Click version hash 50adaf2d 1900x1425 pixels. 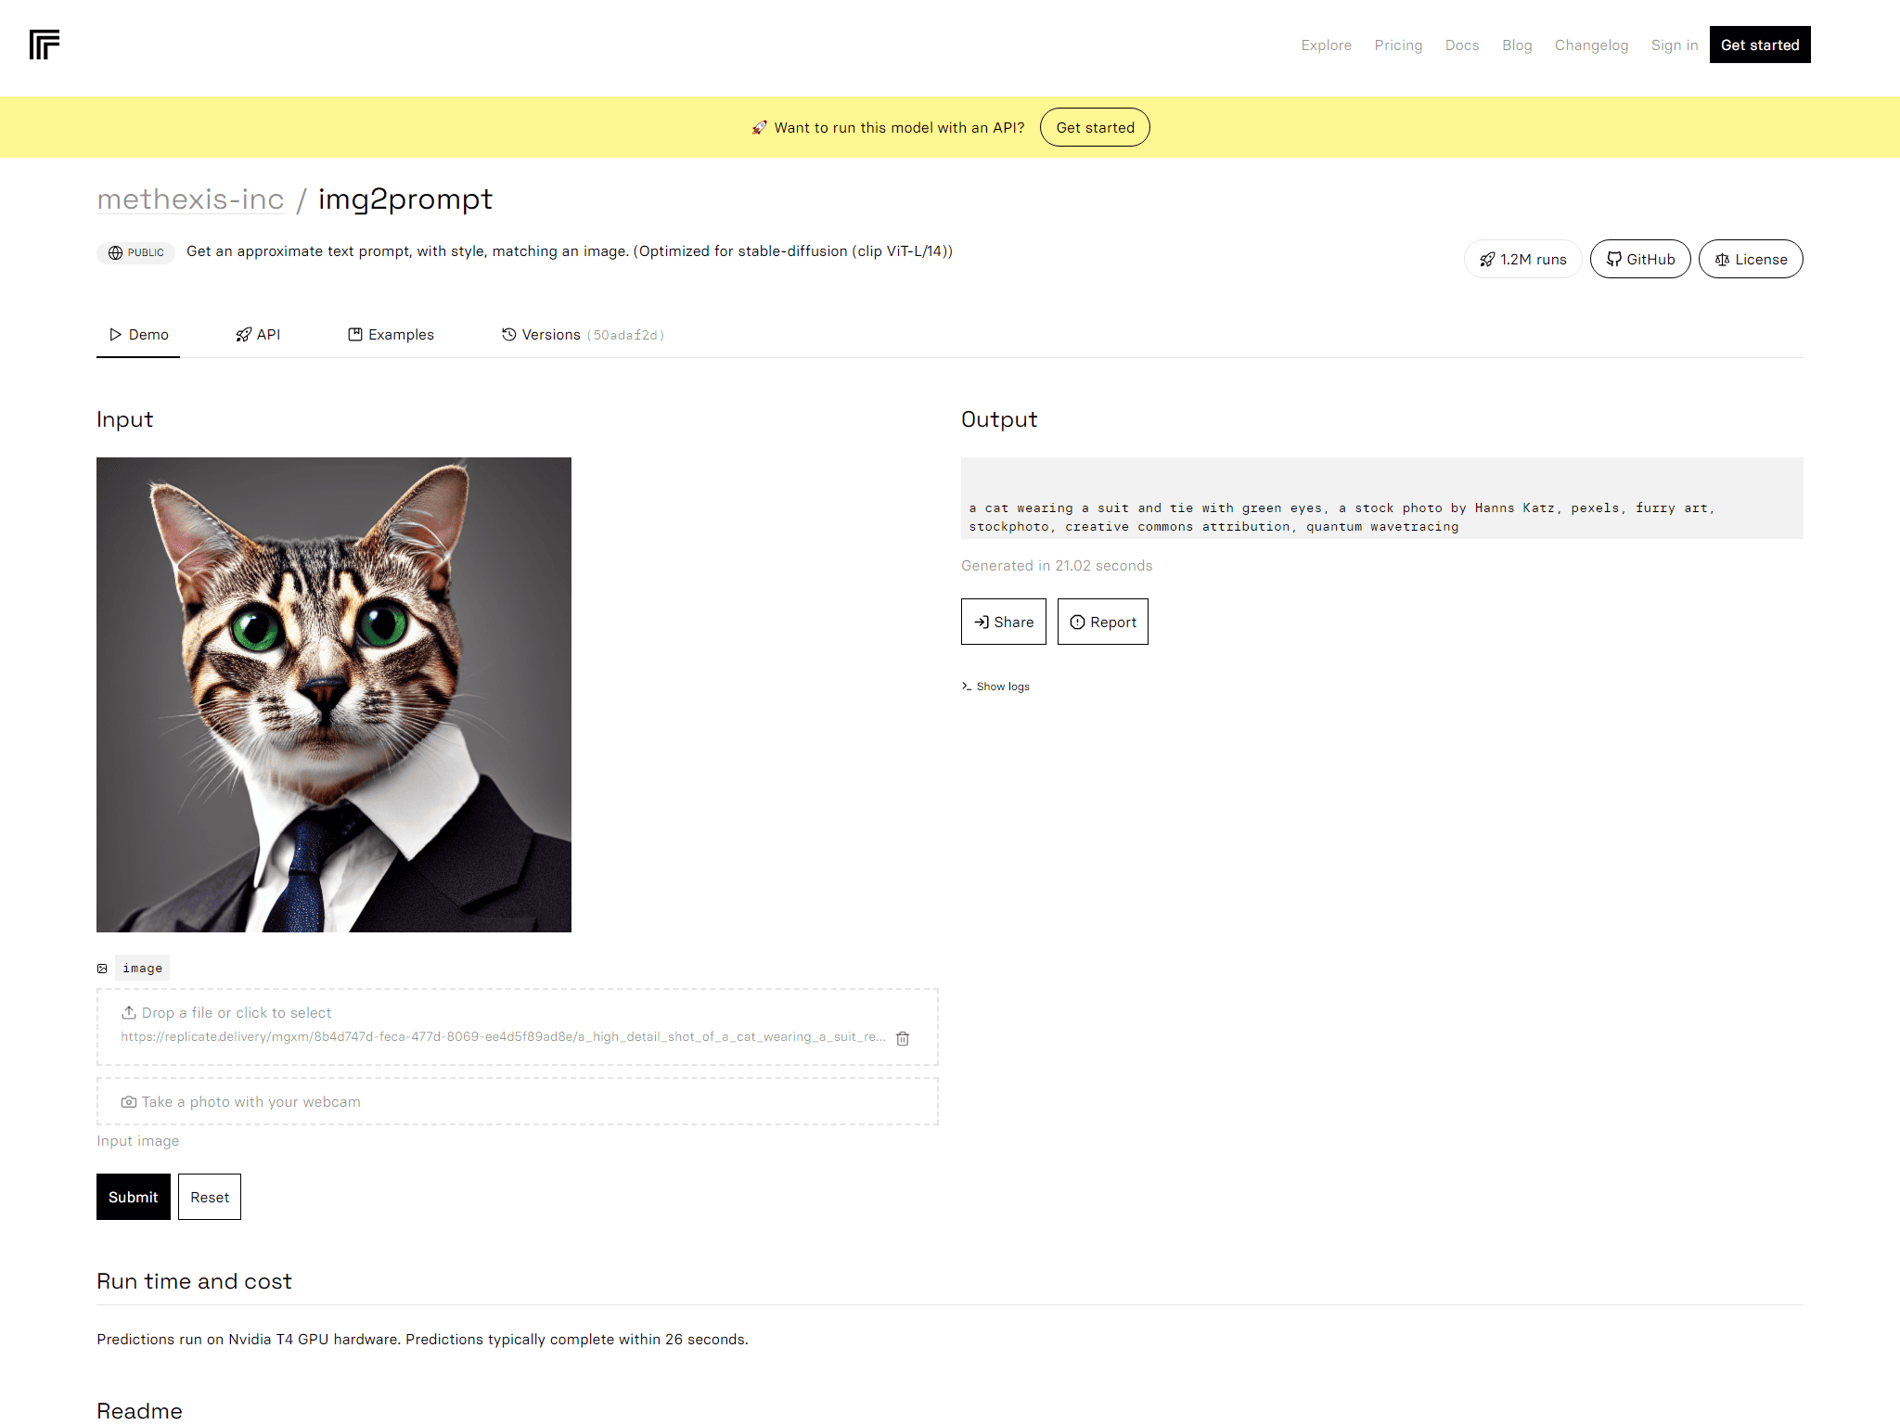(625, 335)
